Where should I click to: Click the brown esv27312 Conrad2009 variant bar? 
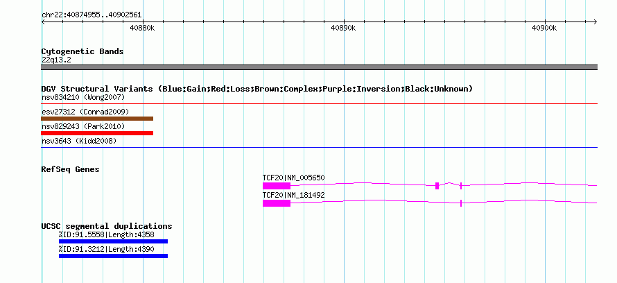[97, 119]
